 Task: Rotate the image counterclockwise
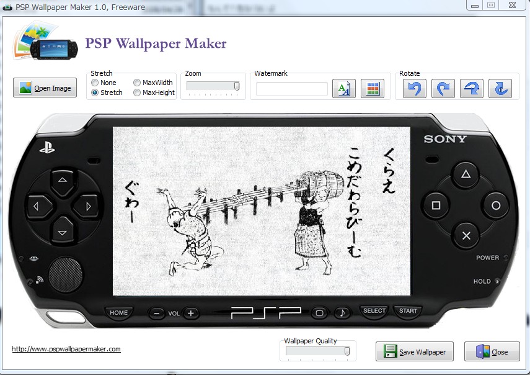(415, 89)
